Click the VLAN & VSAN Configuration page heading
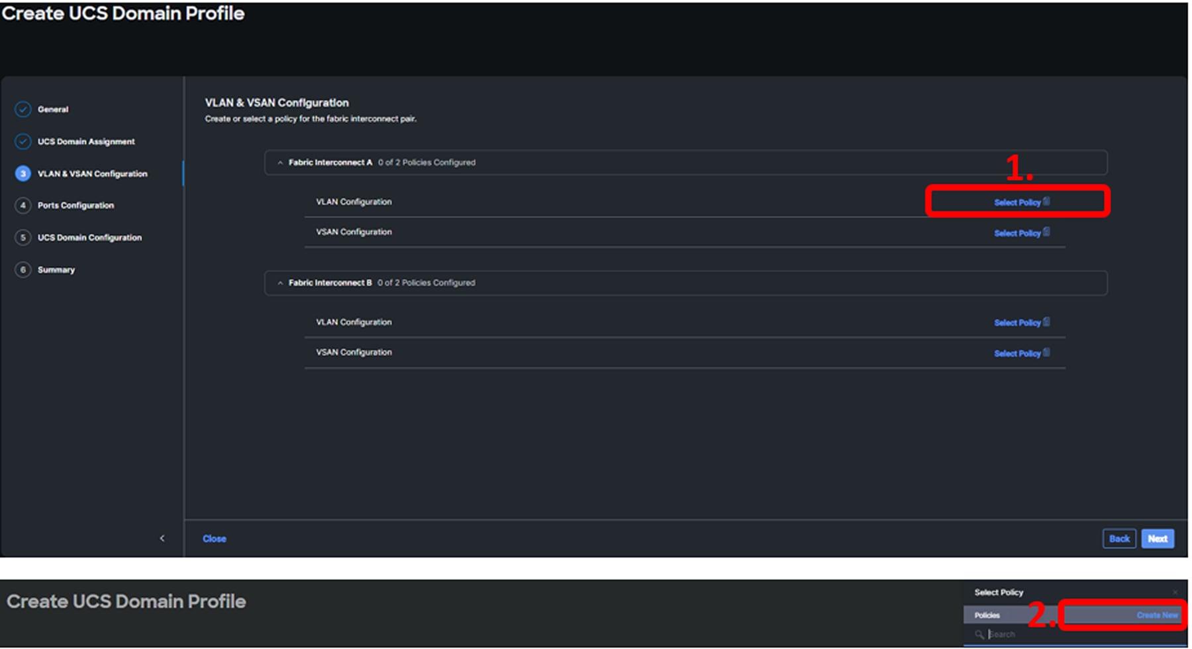The height and width of the screenshot is (649, 1192). [x=277, y=103]
